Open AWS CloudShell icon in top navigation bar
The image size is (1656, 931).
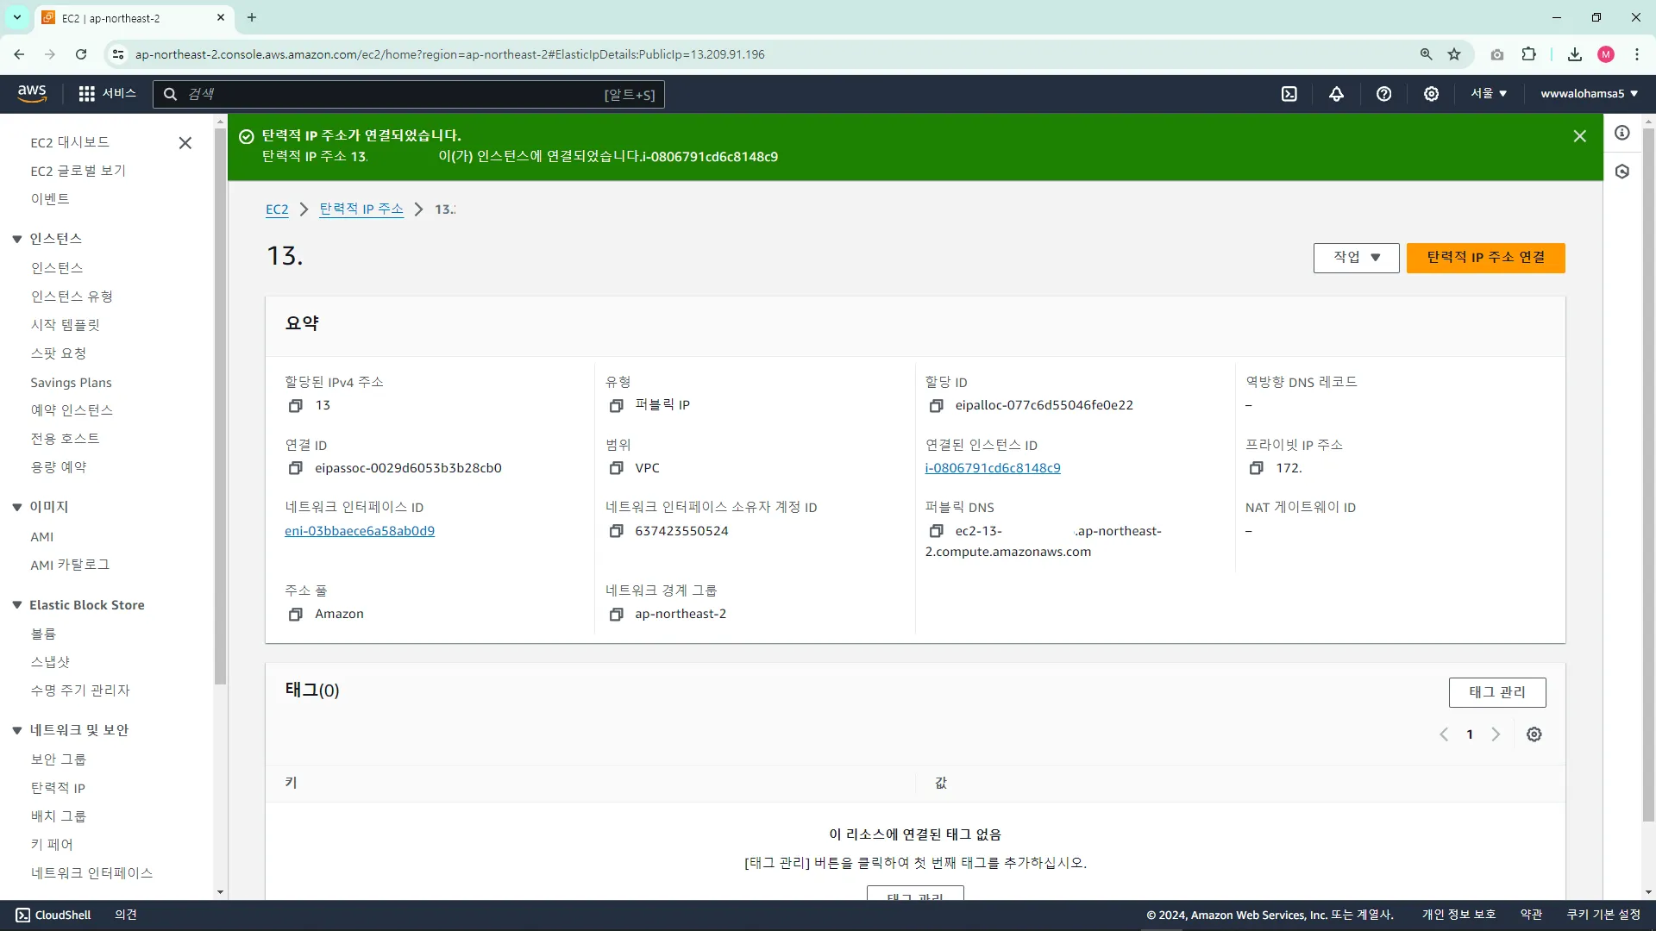[x=1289, y=94]
